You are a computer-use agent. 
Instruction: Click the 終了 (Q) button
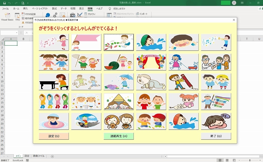(x=216, y=136)
